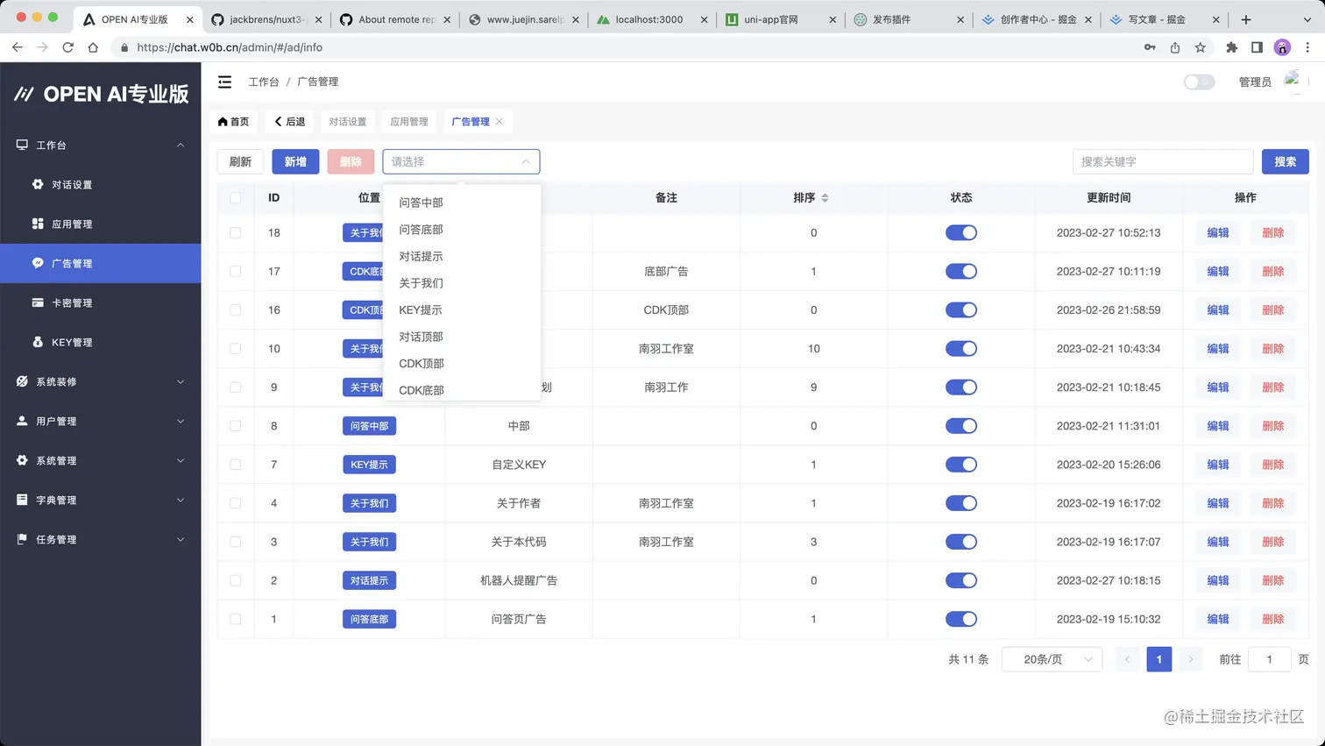This screenshot has height=746, width=1325.
Task: Click the 首页 home icon tab
Action: pyautogui.click(x=233, y=122)
